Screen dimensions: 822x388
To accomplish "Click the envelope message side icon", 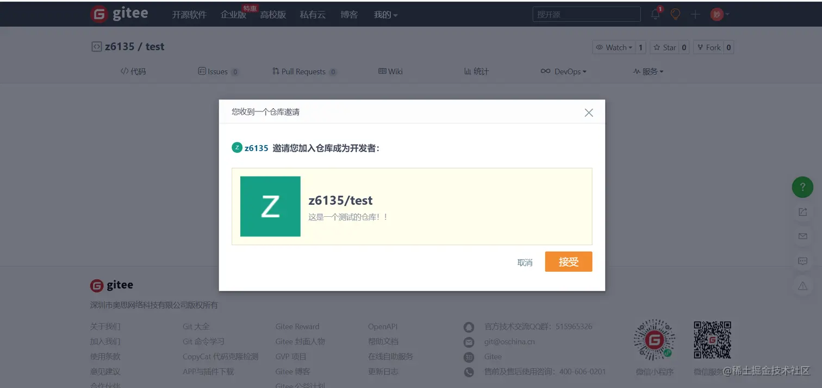I will click(x=802, y=236).
